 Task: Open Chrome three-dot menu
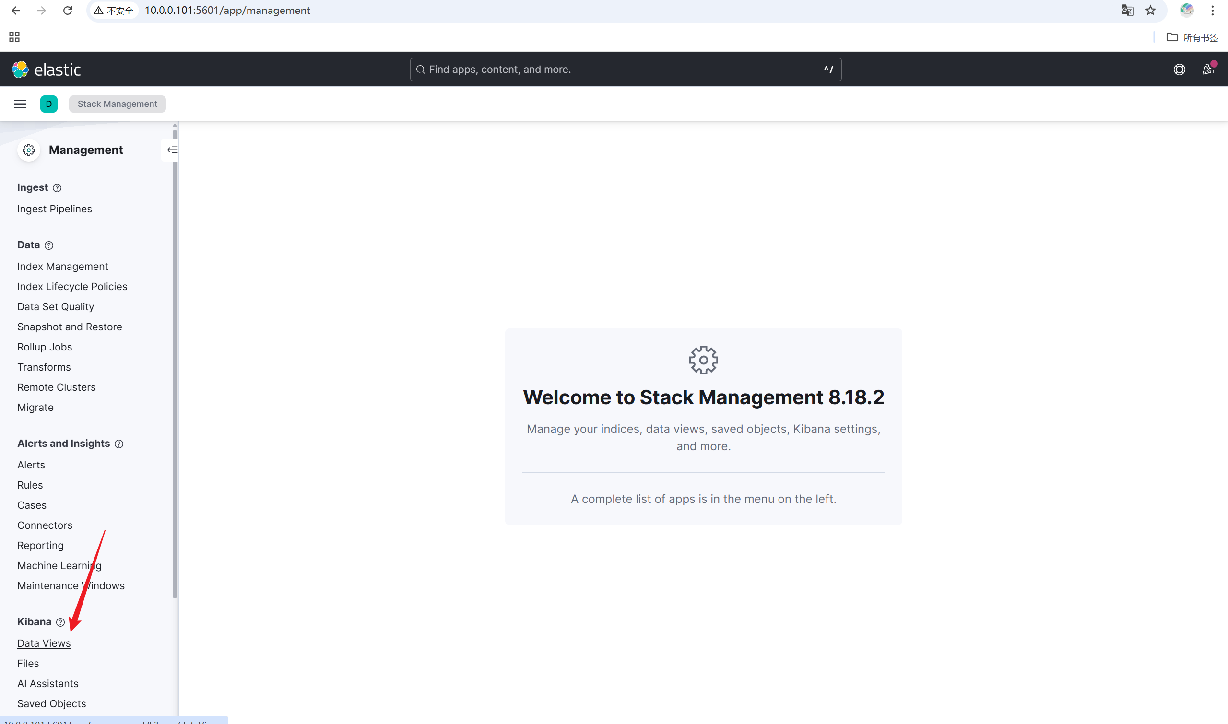pos(1212,10)
